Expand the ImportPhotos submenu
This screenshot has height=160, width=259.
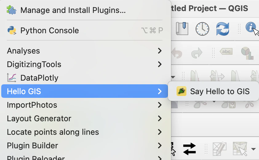point(85,105)
